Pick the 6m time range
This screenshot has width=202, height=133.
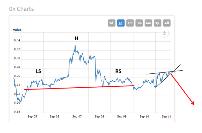pyautogui.click(x=148, y=23)
